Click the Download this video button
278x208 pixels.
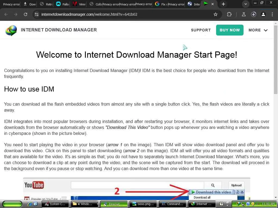click(x=211, y=192)
